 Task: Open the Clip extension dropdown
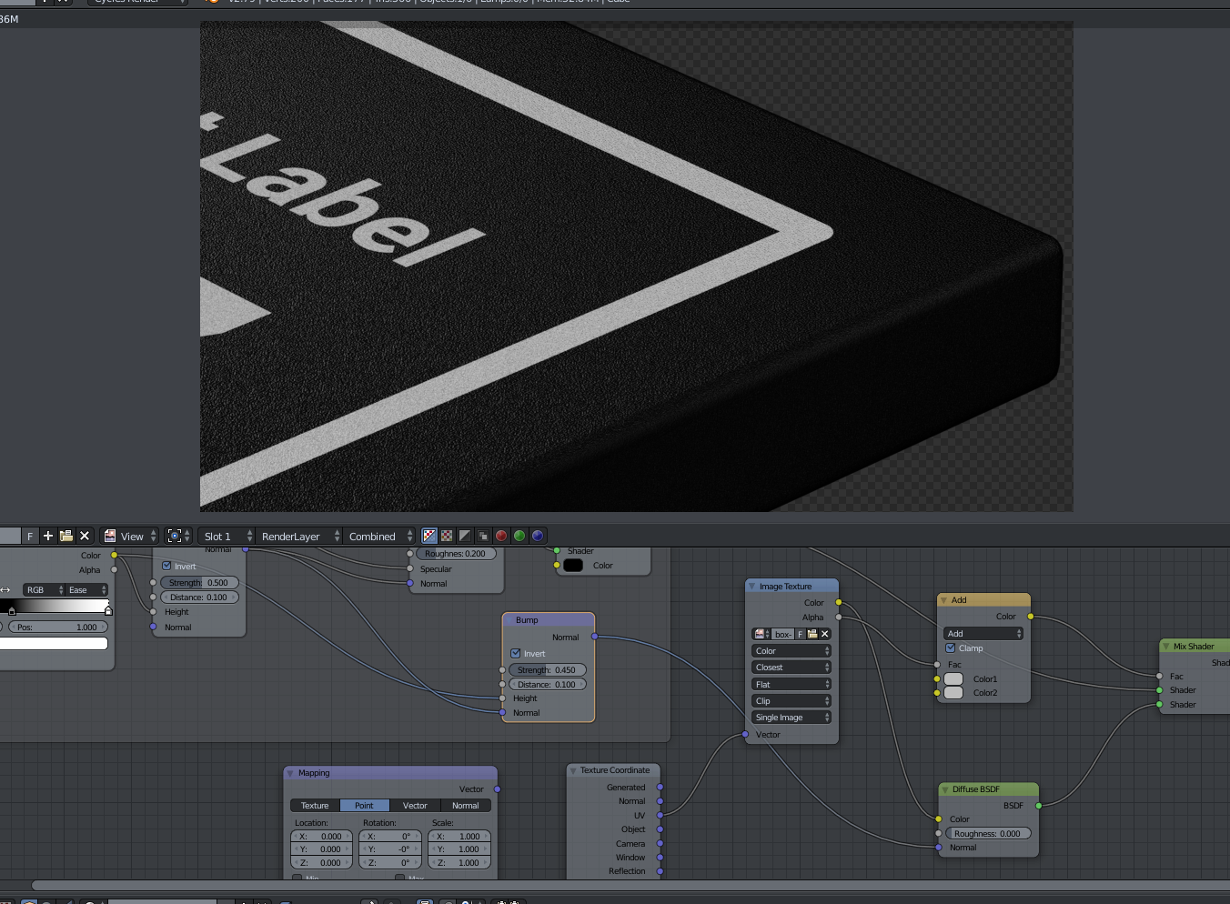[791, 700]
